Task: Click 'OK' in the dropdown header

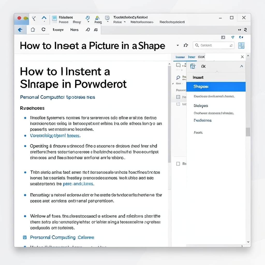Action: point(203,67)
